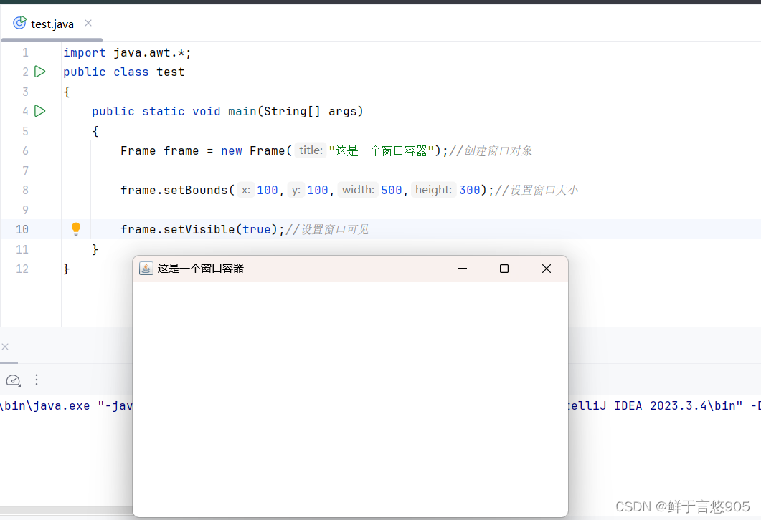The height and width of the screenshot is (520, 761).
Task: Click line number 10 in the gutter
Action: point(22,229)
